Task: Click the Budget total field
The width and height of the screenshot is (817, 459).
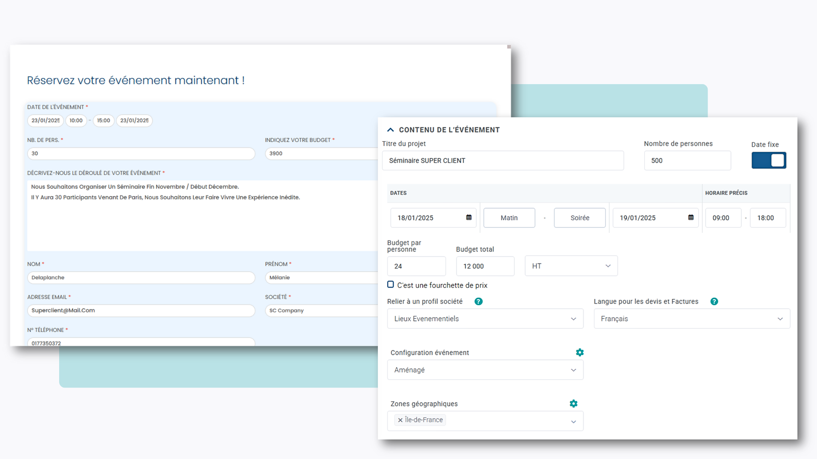Action: (x=485, y=266)
